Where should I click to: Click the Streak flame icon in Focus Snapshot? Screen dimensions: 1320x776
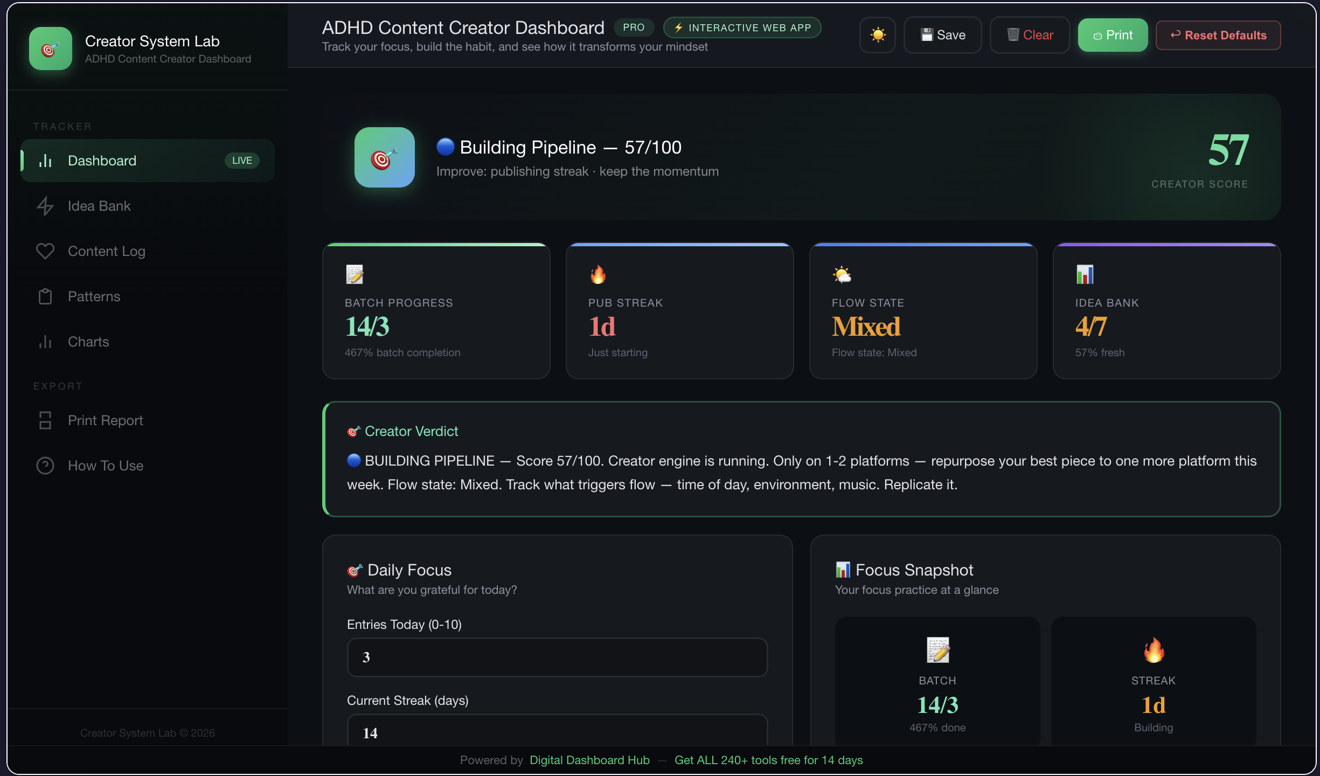tap(1154, 650)
